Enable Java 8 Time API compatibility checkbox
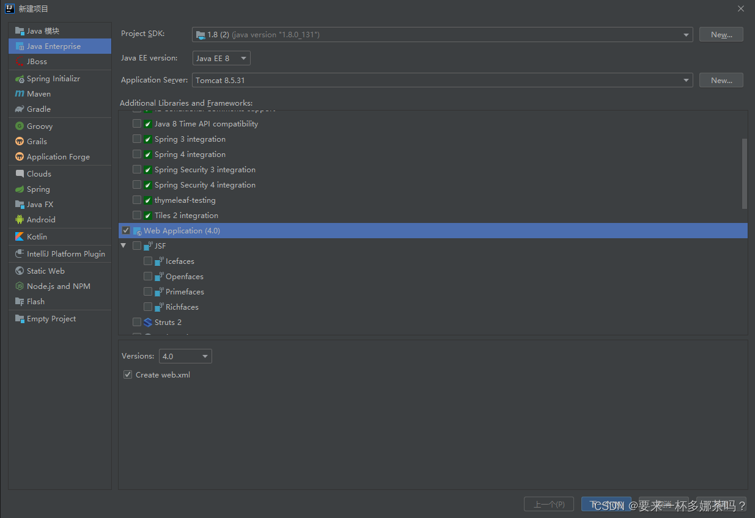The height and width of the screenshot is (518, 755). point(137,123)
